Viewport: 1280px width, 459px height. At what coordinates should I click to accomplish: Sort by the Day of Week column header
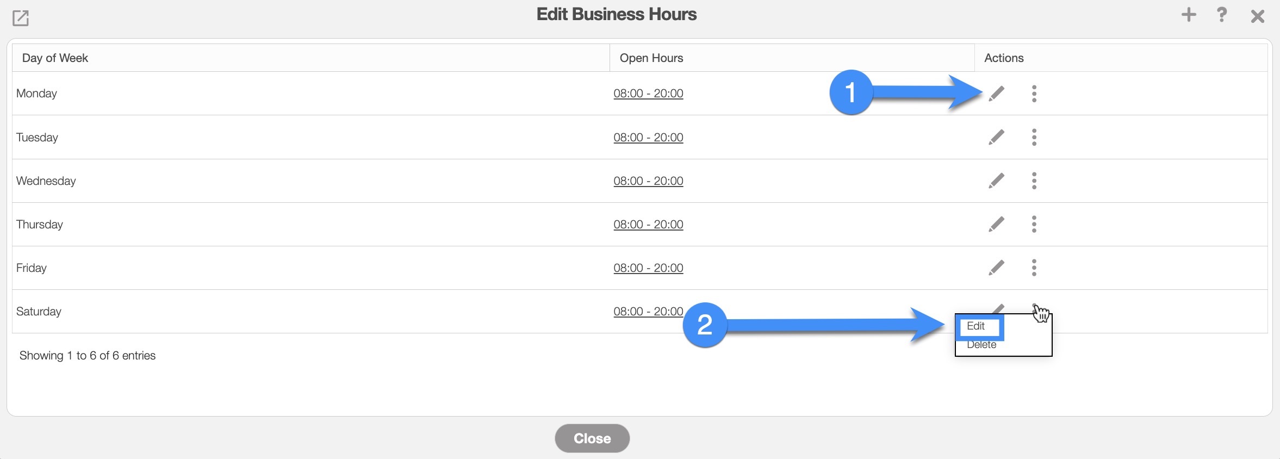pos(55,58)
